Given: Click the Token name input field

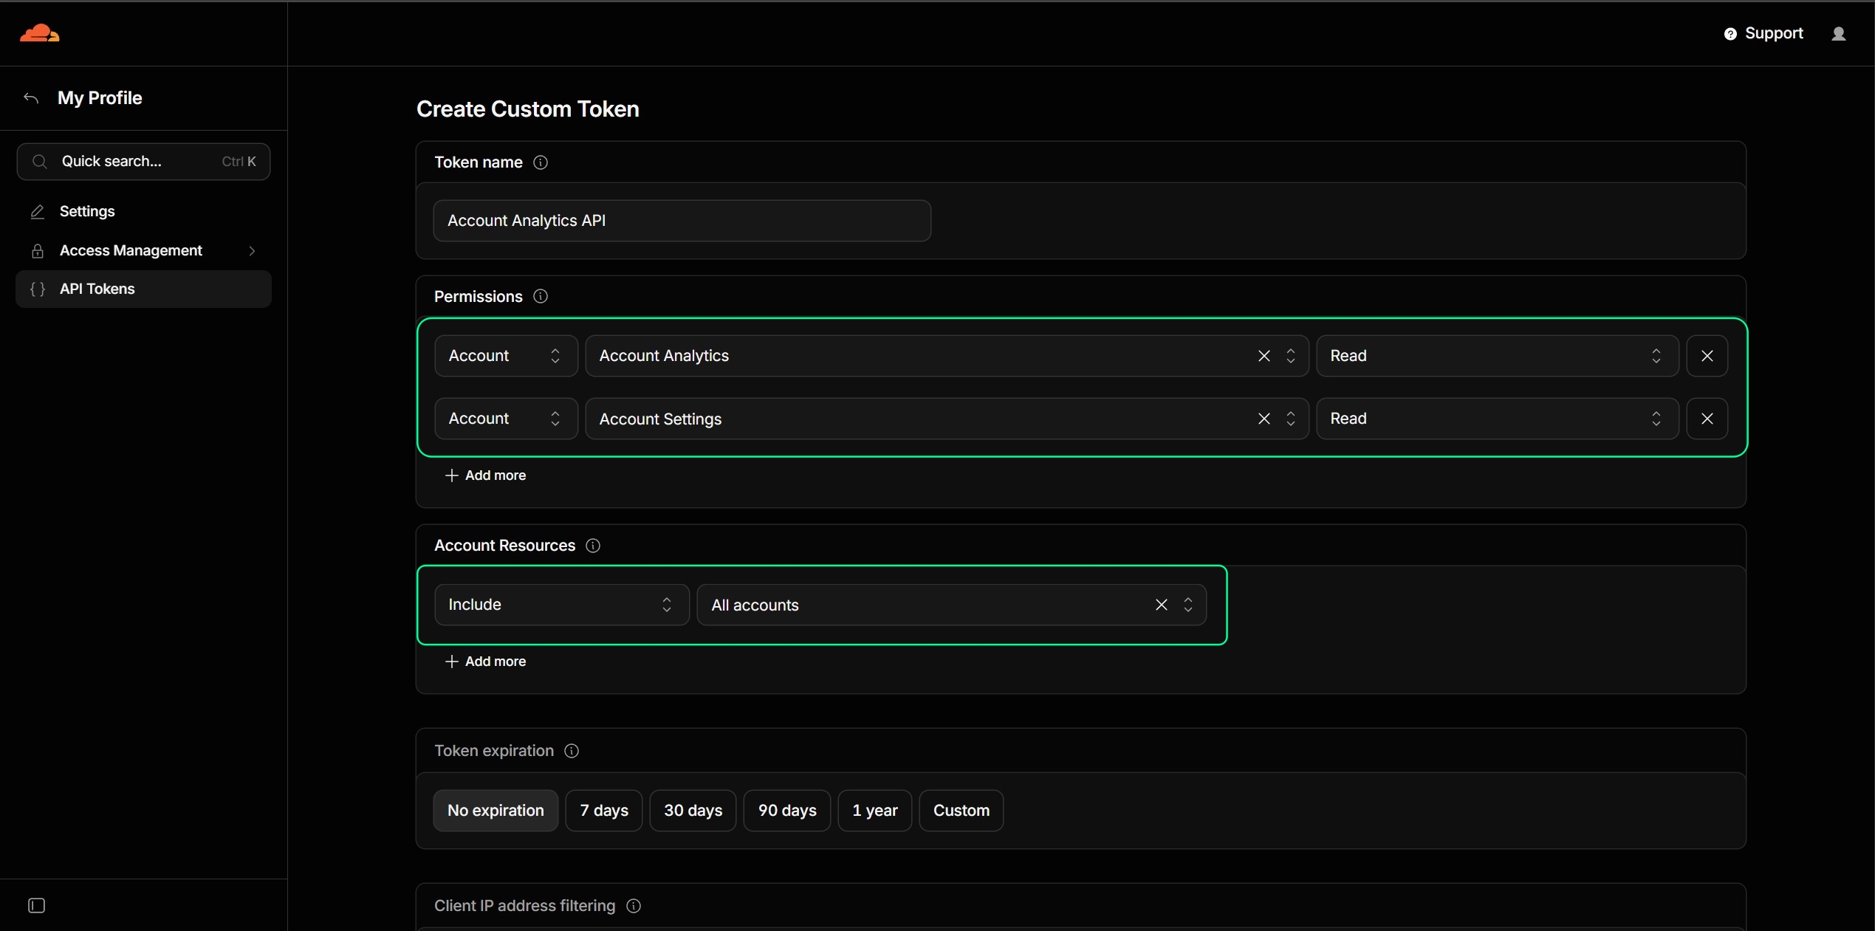Looking at the screenshot, I should (x=682, y=221).
